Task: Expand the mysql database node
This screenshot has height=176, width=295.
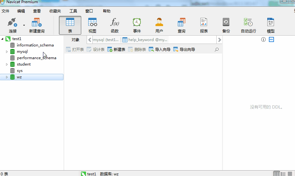Action: 7,52
